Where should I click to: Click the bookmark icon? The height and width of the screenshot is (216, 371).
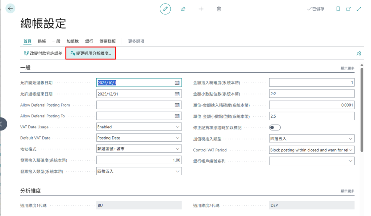338,9
